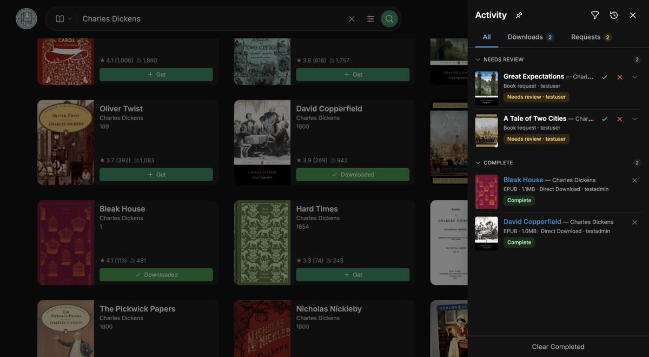Open the Activity filter funnel icon

coord(595,15)
